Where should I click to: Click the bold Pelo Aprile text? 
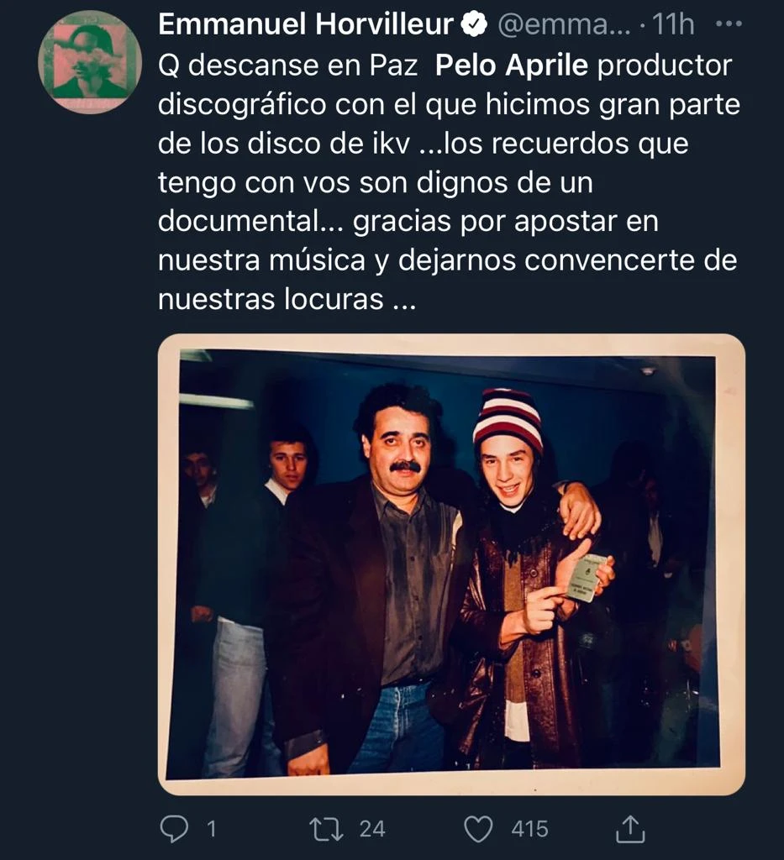512,66
